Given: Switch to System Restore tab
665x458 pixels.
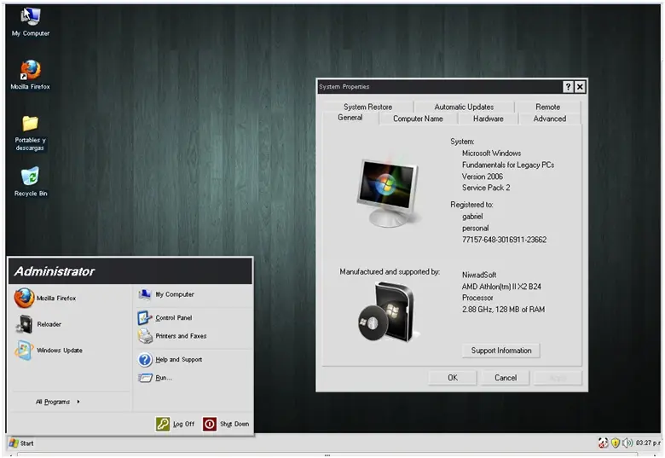Looking at the screenshot, I should coord(367,107).
